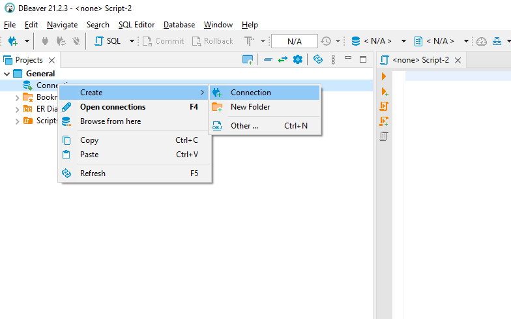This screenshot has height=319, width=511.
Task: Open the SQL Editor menu
Action: (136, 25)
